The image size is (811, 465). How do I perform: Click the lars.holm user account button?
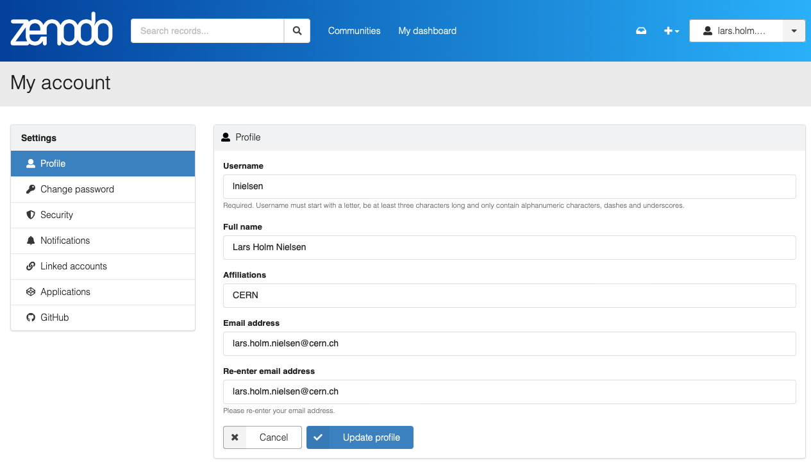736,31
